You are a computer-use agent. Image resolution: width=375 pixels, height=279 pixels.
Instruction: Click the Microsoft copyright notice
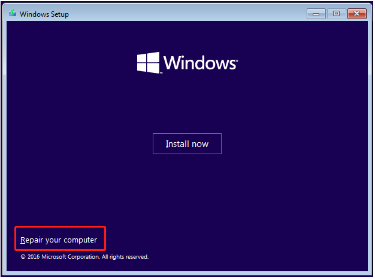(x=84, y=257)
